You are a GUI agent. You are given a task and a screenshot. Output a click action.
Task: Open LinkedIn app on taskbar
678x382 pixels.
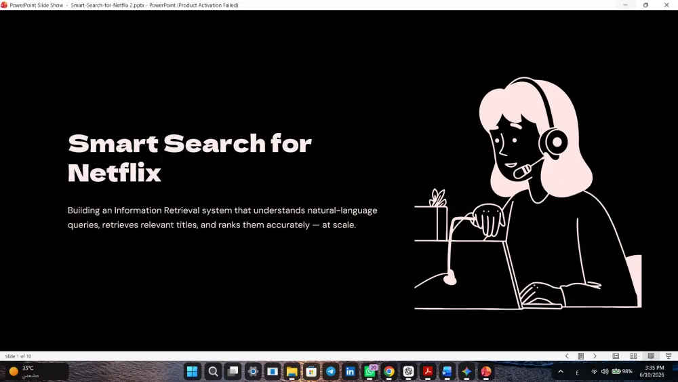[351, 372]
